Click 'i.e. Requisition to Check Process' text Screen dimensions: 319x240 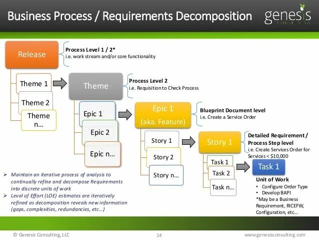point(164,88)
